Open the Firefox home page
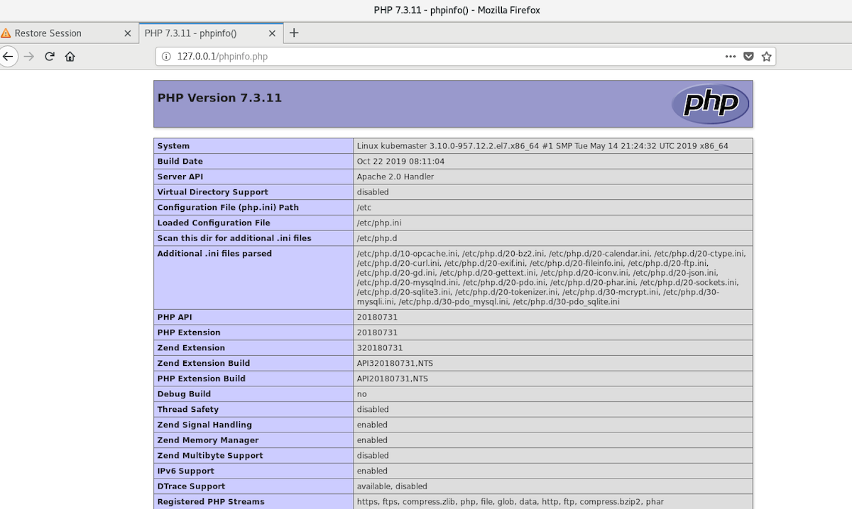 tap(70, 57)
